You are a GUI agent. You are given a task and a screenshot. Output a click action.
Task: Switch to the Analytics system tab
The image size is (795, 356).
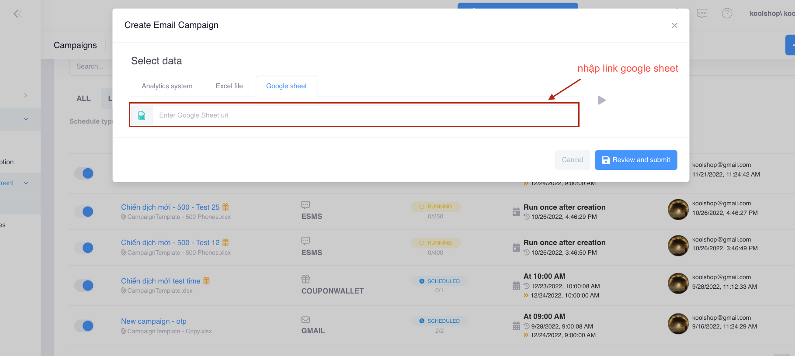coord(167,86)
